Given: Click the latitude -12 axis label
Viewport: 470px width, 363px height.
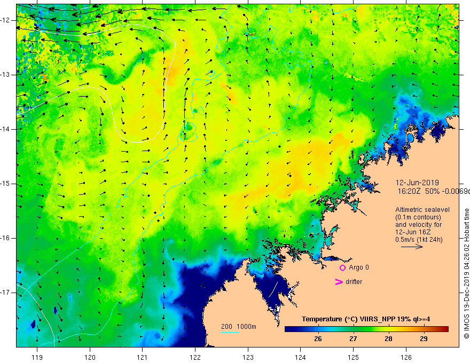Looking at the screenshot, I should pos(6,20).
